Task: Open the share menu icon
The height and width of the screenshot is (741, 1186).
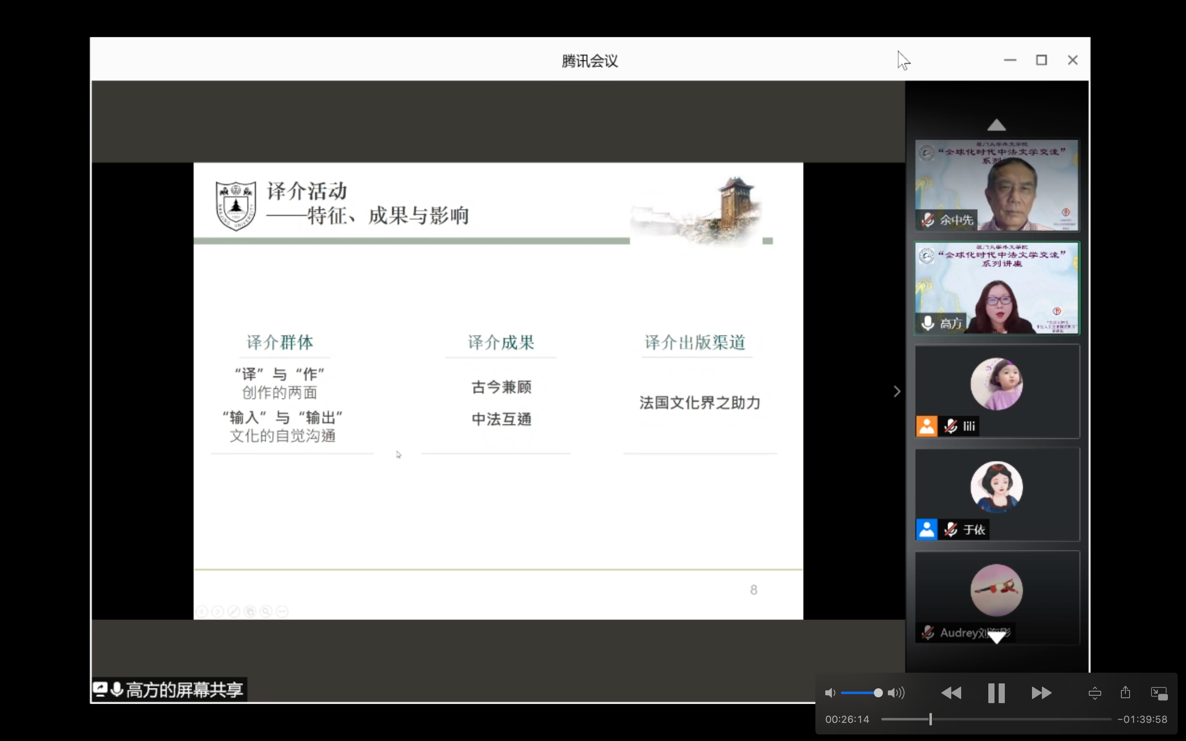Action: click(x=1125, y=692)
